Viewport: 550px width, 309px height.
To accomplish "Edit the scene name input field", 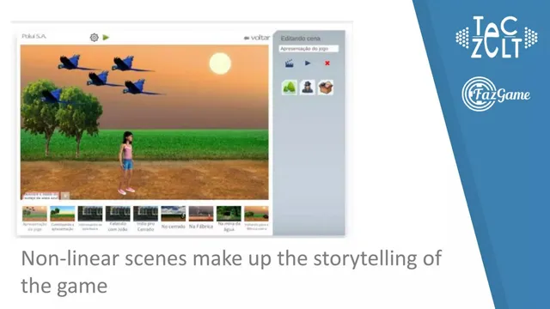I will pyautogui.click(x=309, y=49).
